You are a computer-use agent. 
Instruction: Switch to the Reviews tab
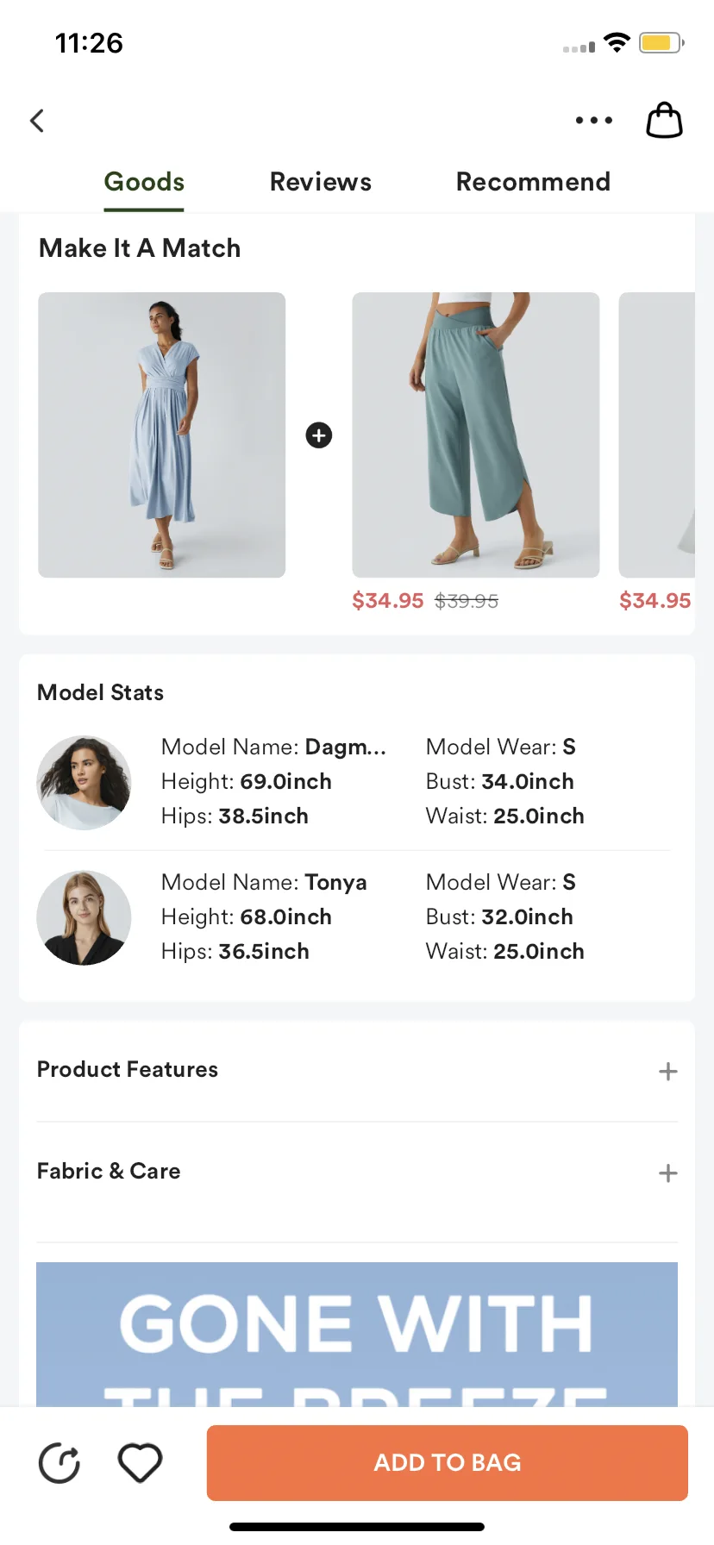point(321,182)
